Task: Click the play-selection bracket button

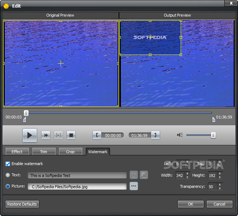Action: pyautogui.click(x=58, y=135)
